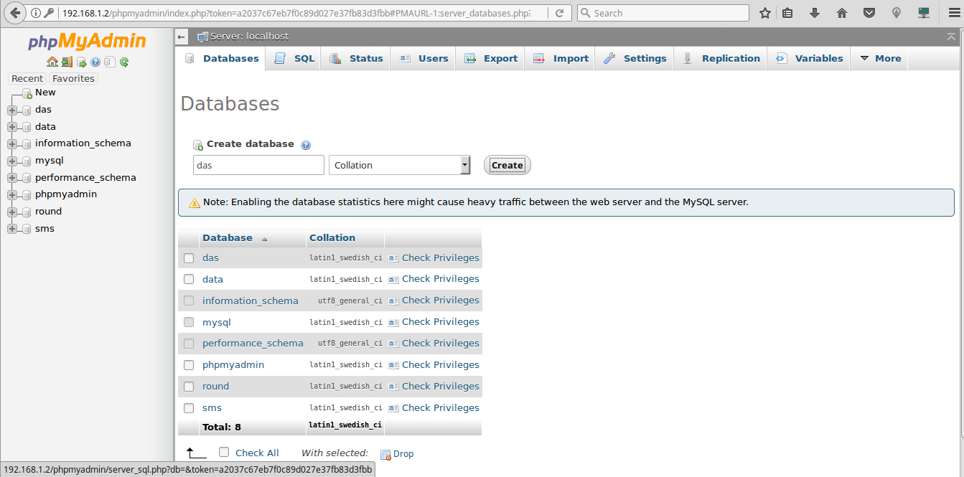Click the Create button

coord(507,165)
